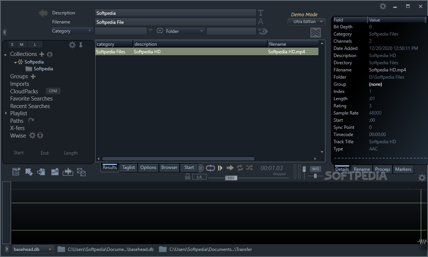The height and width of the screenshot is (257, 428).
Task: Switch to the Taglist tab
Action: pos(129,167)
